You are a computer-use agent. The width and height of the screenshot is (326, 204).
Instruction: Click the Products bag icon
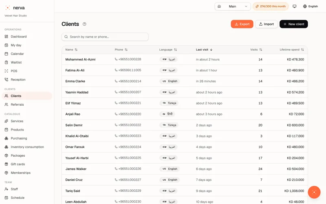click(7, 130)
